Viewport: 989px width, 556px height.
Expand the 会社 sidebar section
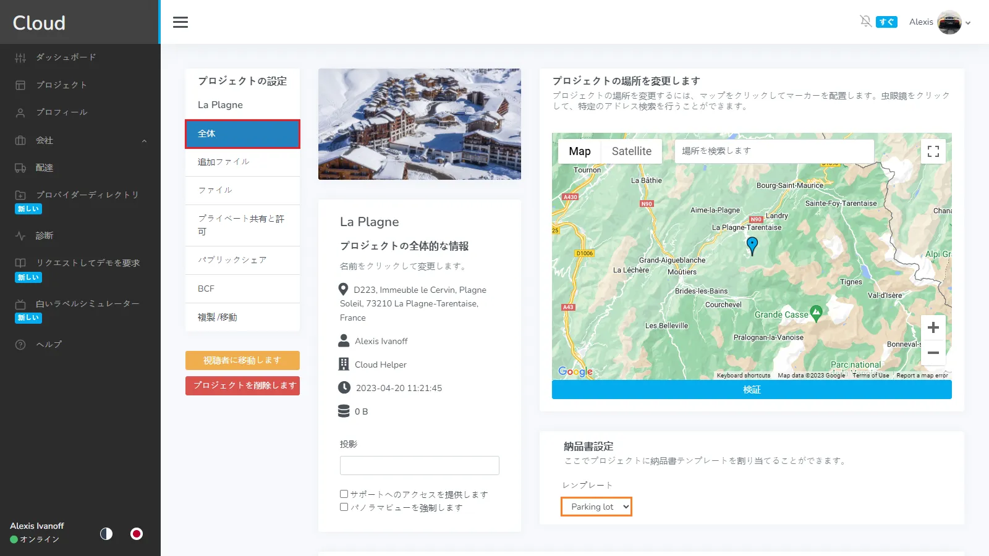coord(80,140)
